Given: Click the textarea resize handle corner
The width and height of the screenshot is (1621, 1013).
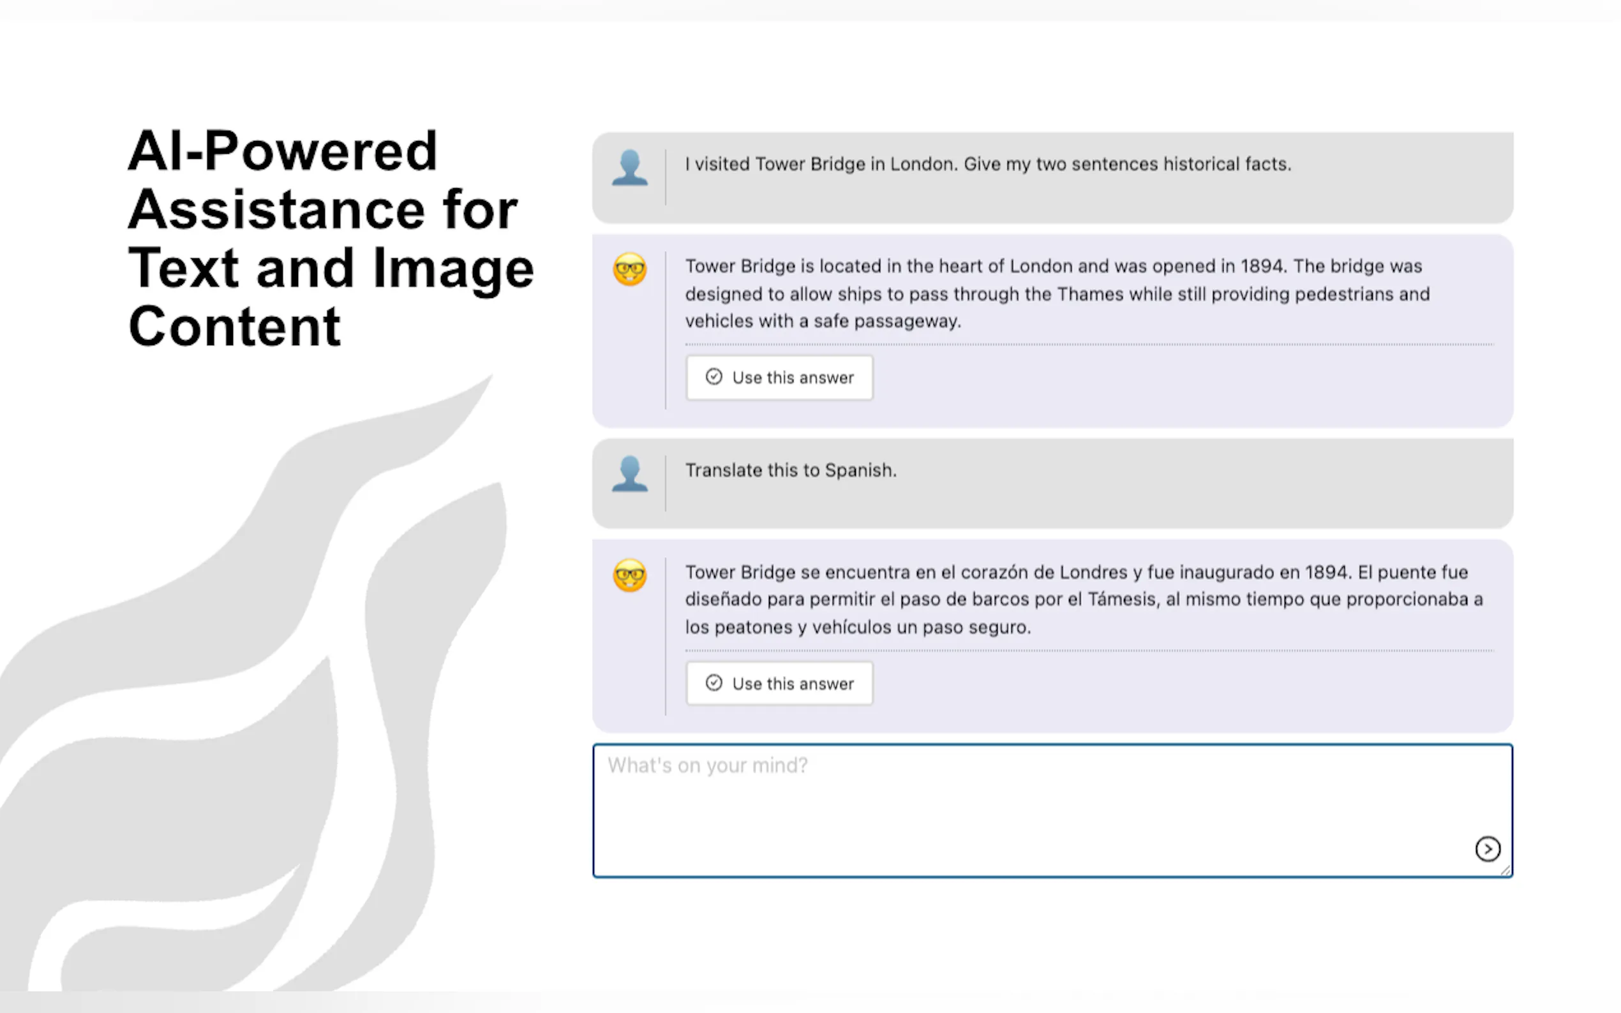Looking at the screenshot, I should [x=1505, y=870].
